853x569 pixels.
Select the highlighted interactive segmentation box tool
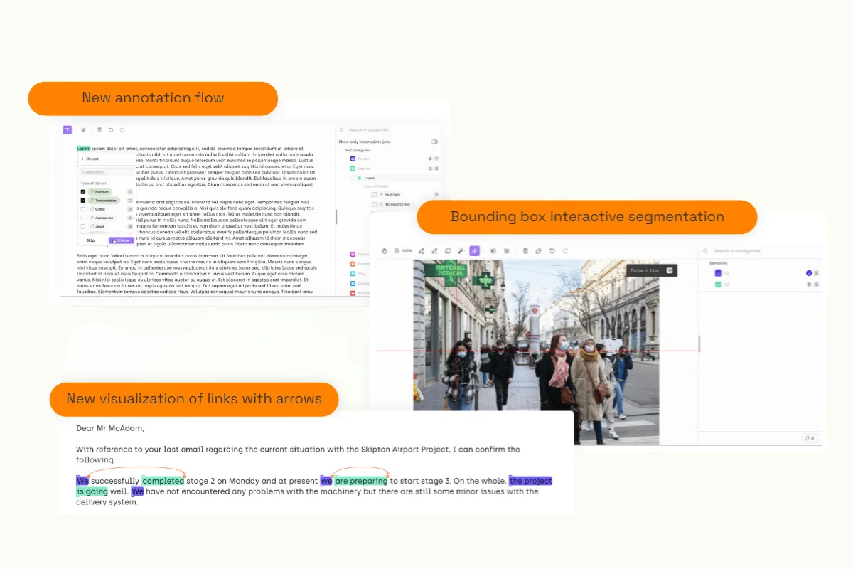pos(475,251)
